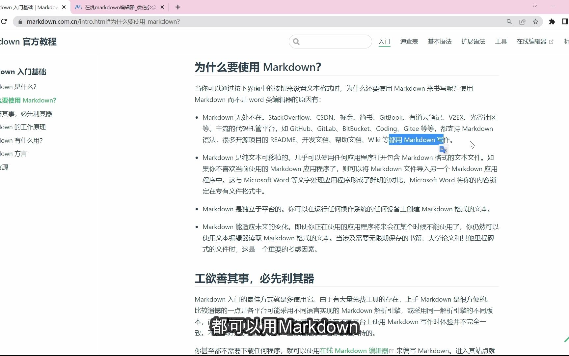The width and height of the screenshot is (569, 356).
Task: Share this page via the share icon
Action: tap(522, 22)
